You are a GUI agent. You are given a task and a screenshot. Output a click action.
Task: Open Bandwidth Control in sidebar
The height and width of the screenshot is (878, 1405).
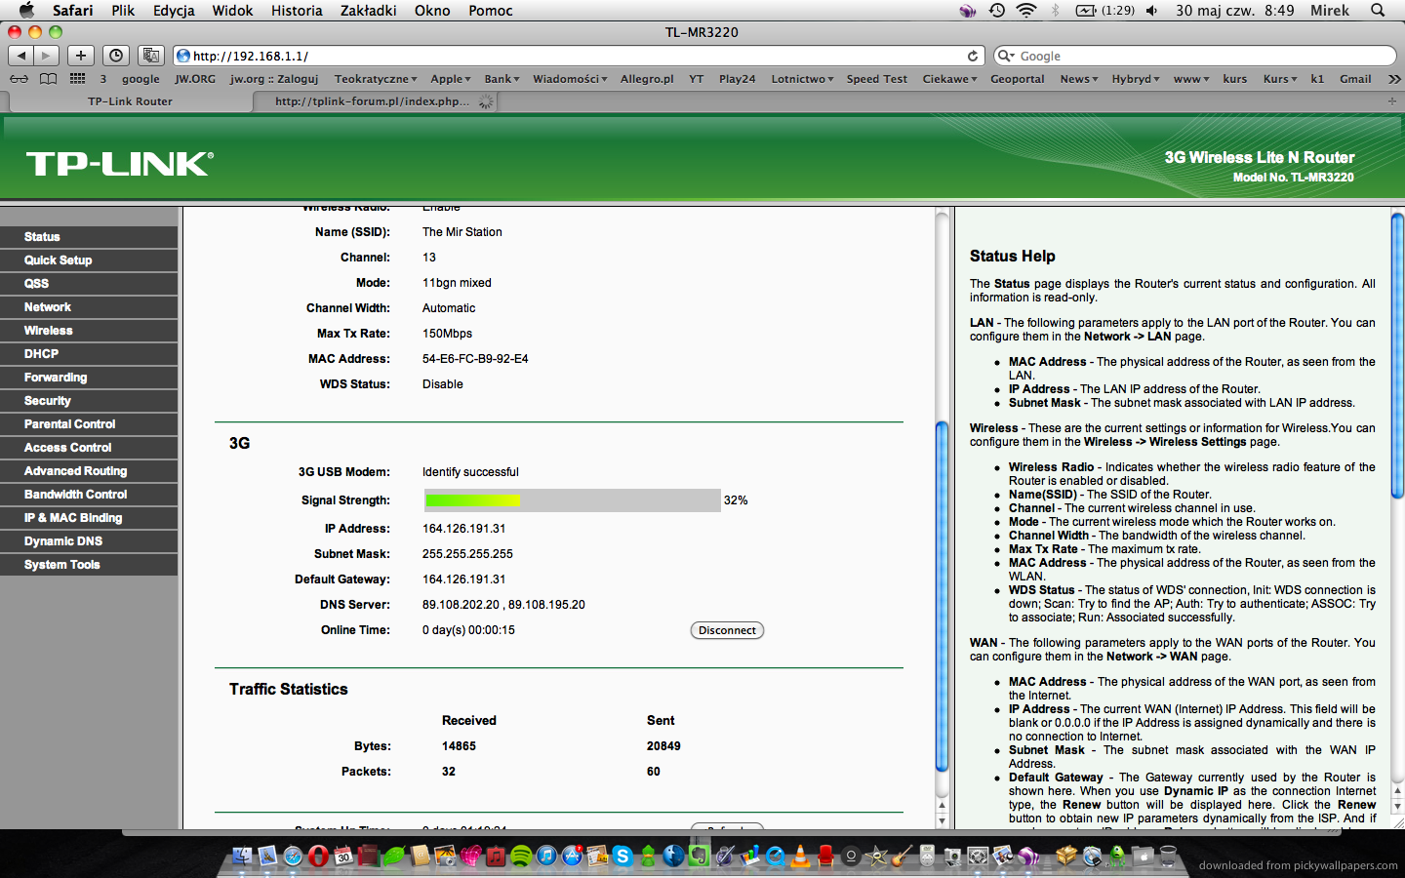(89, 495)
